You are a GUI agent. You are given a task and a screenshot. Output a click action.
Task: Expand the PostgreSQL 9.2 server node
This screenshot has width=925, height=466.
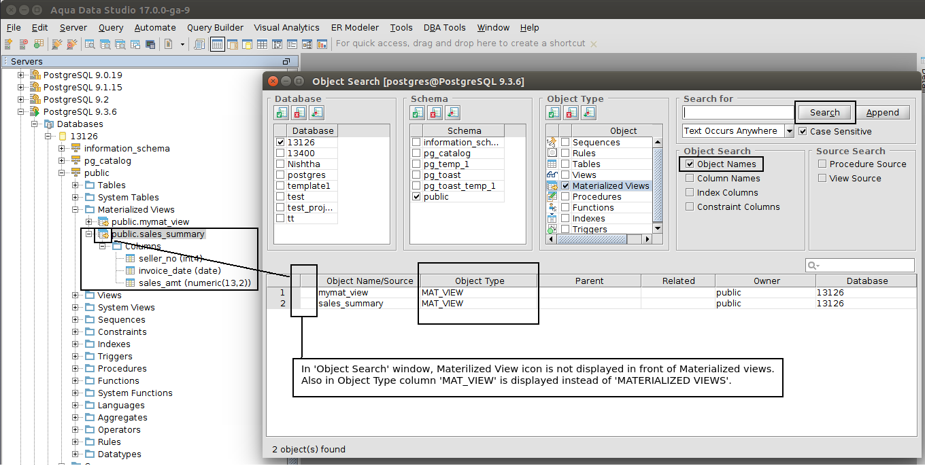click(x=20, y=100)
